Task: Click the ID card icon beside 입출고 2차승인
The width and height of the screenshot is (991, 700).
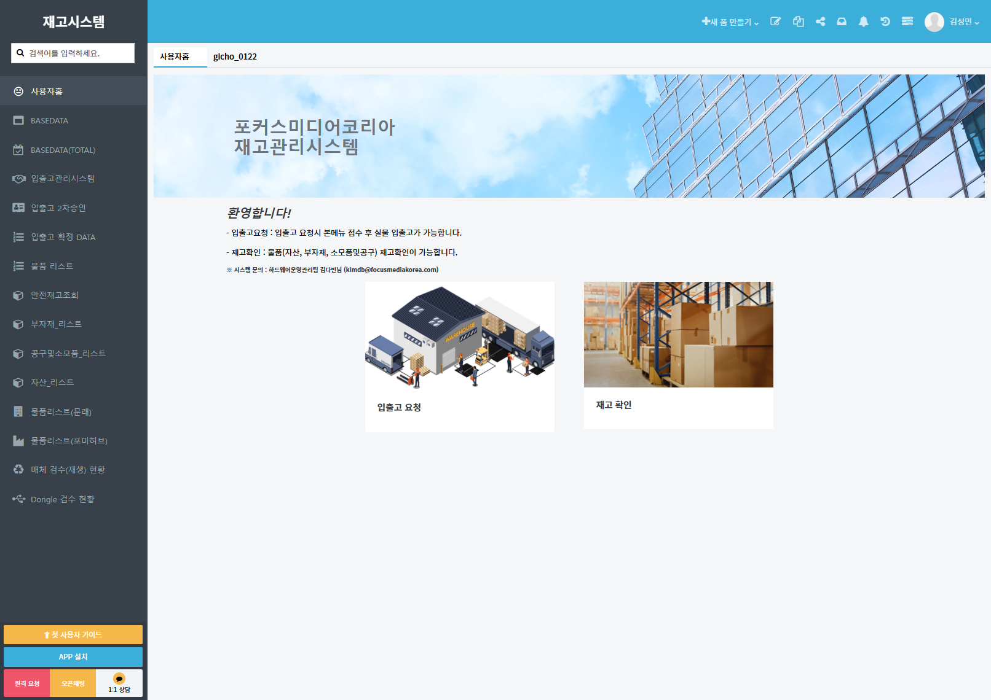Action: pyautogui.click(x=18, y=208)
